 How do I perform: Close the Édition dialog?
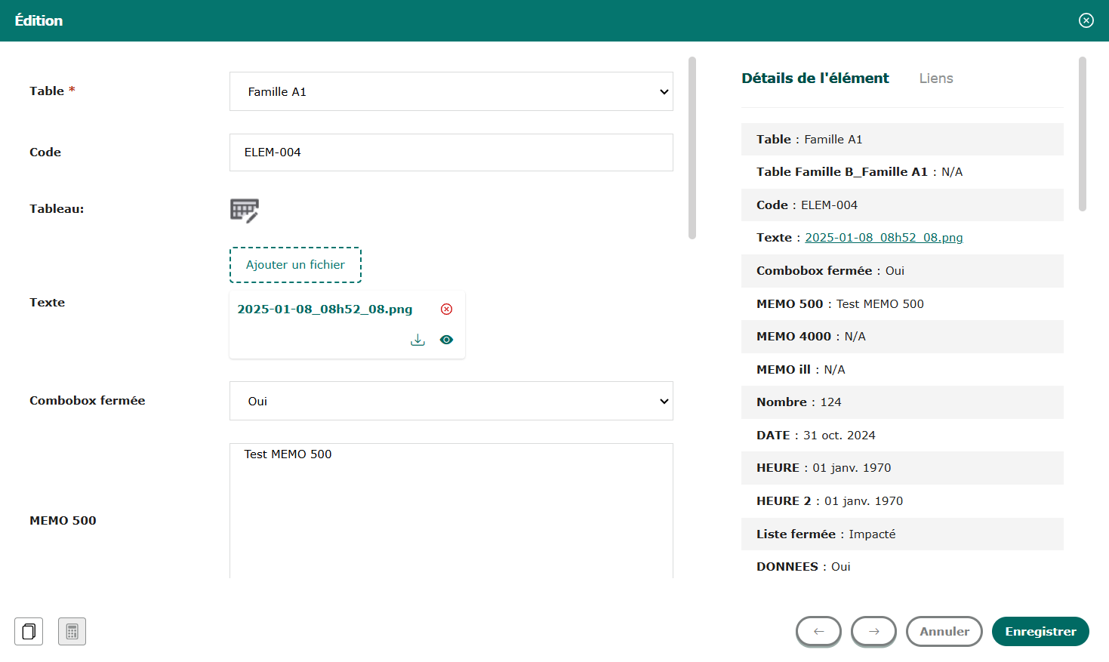[1086, 20]
